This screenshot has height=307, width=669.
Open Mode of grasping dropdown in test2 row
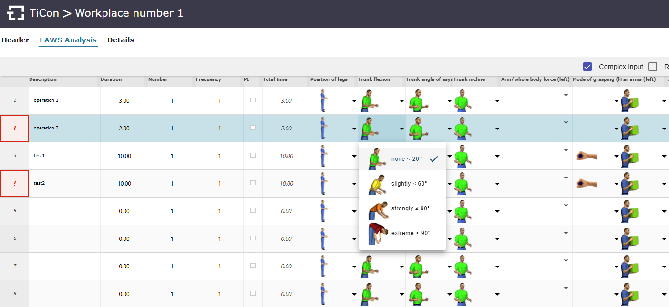616,184
